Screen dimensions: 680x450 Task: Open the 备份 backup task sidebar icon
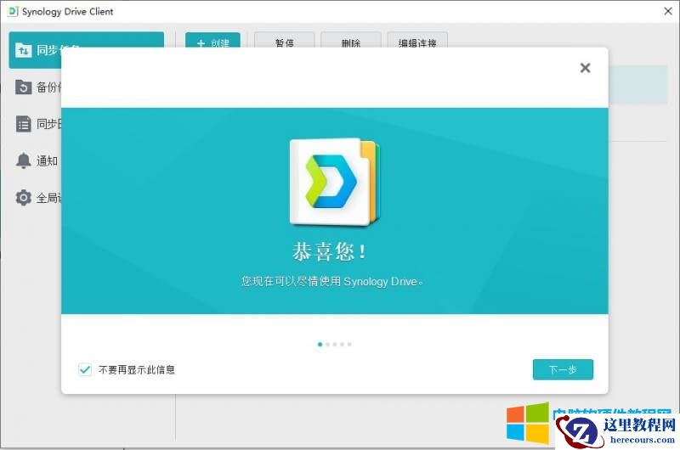tap(24, 87)
